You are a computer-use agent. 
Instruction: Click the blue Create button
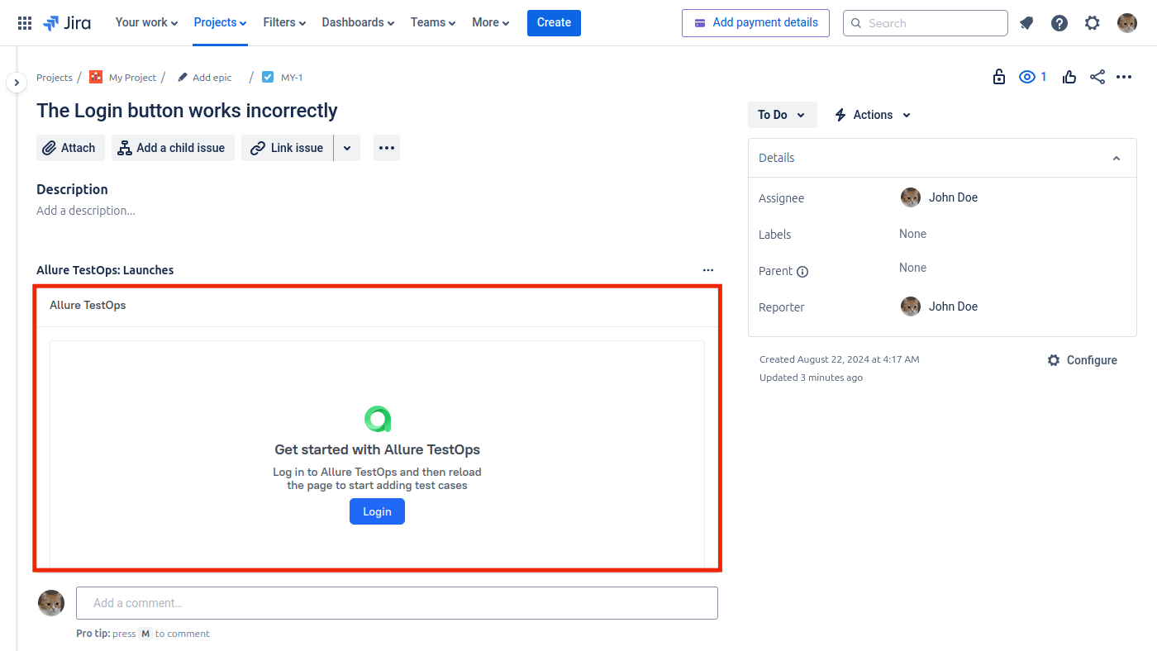pyautogui.click(x=554, y=22)
